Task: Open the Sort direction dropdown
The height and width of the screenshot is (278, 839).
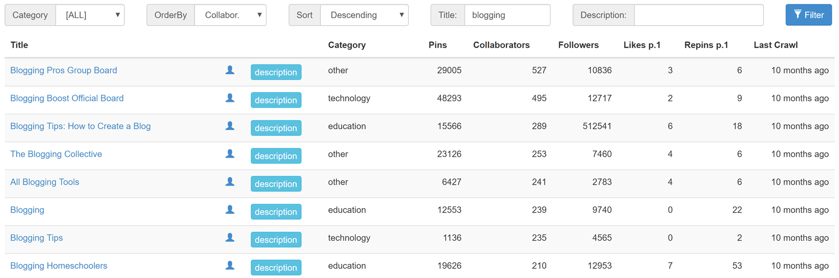Action: [x=364, y=15]
